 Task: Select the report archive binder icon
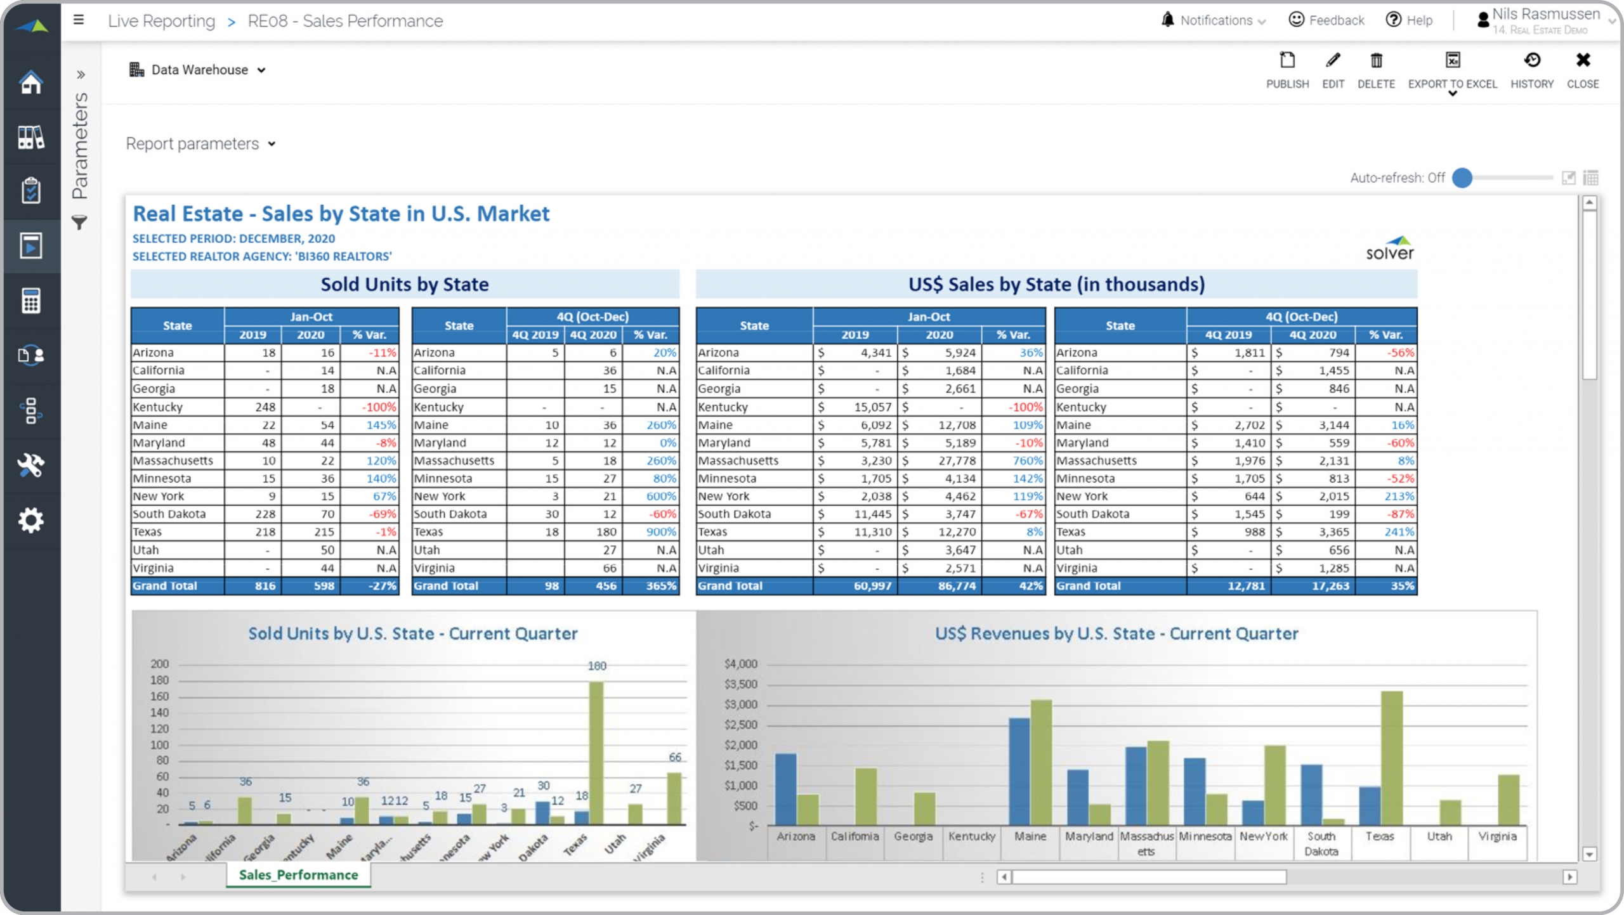[x=31, y=138]
